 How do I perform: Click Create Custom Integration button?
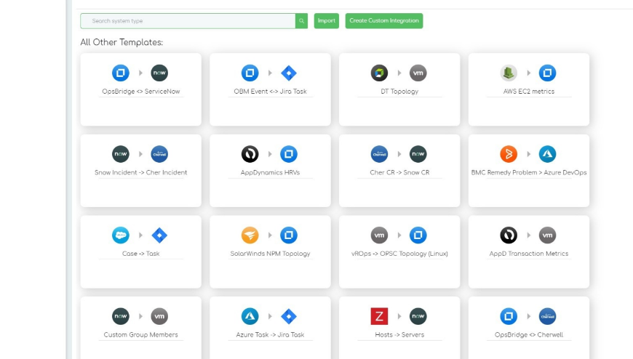pos(384,20)
